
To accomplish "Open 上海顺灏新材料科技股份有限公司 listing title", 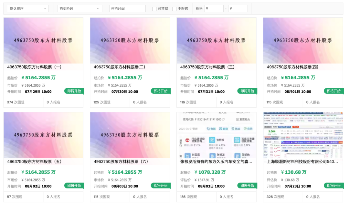I will tap(303, 161).
